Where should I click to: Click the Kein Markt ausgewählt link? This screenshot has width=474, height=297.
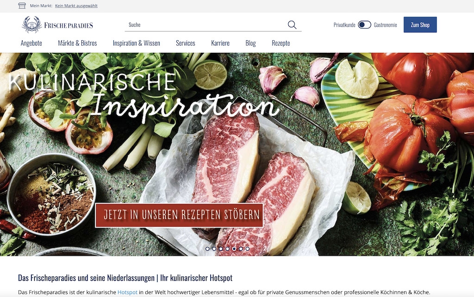(x=76, y=6)
